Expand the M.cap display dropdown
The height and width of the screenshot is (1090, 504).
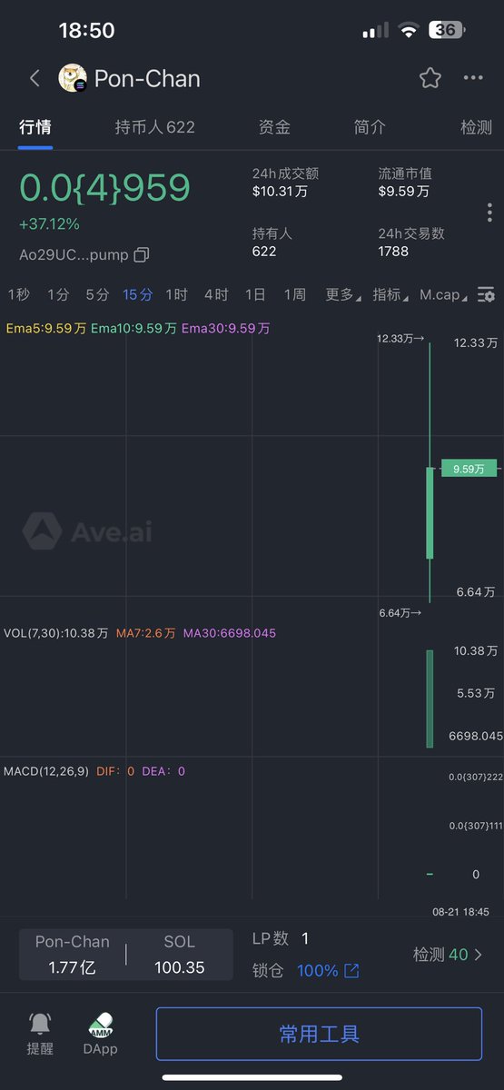pos(444,294)
